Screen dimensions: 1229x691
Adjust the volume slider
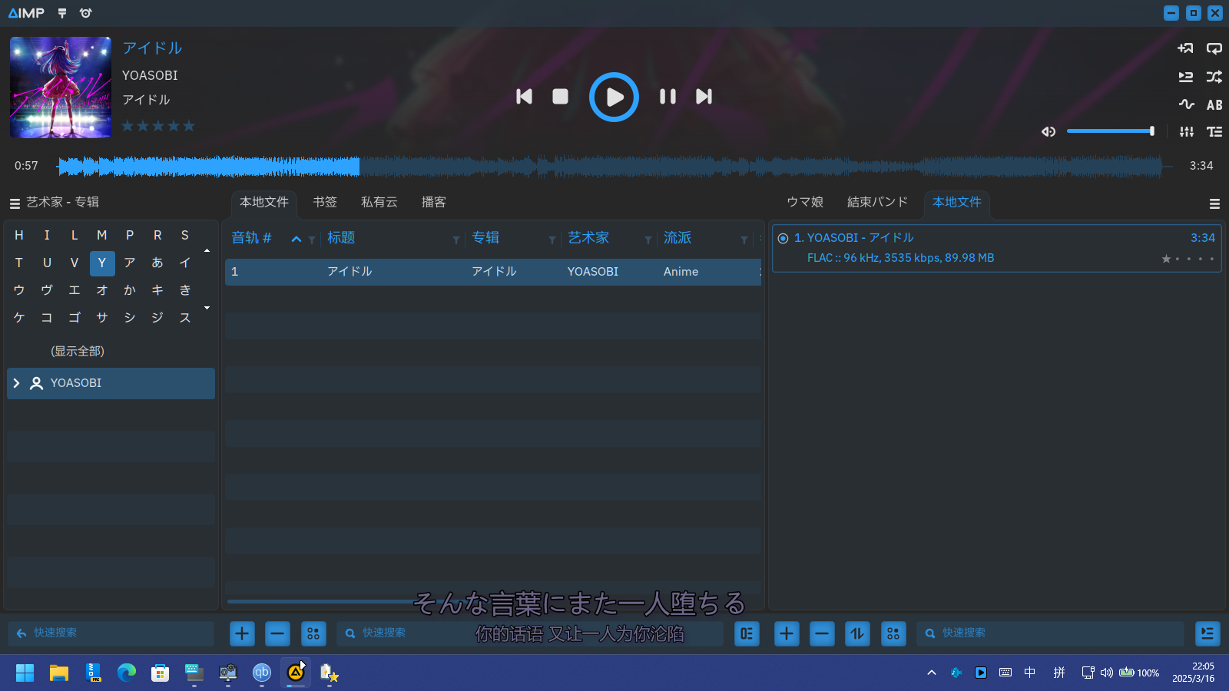[x=1111, y=131]
